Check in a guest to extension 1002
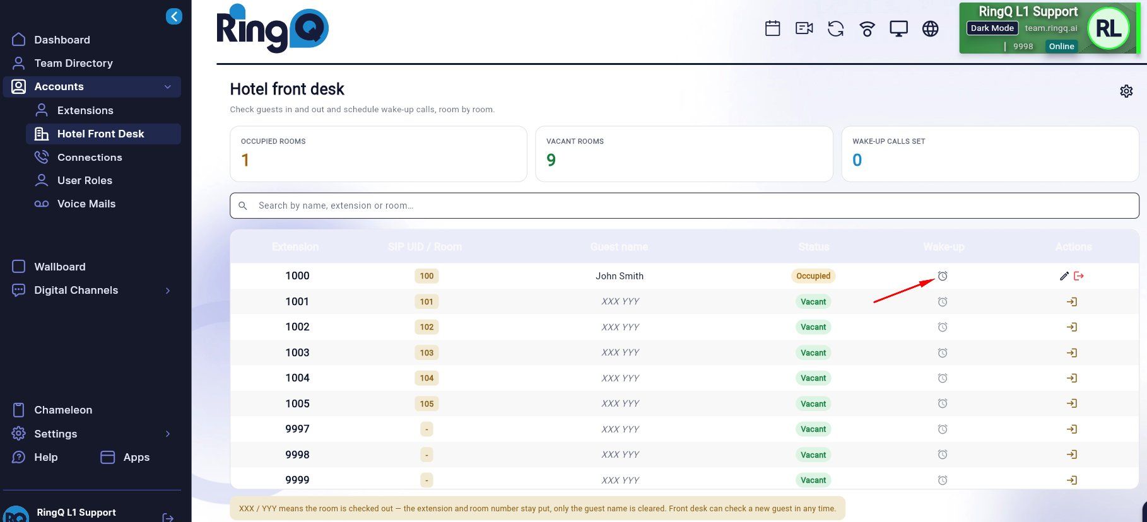The image size is (1147, 522). pyautogui.click(x=1072, y=327)
